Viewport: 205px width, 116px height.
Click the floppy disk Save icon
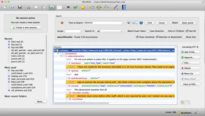click(20, 7)
